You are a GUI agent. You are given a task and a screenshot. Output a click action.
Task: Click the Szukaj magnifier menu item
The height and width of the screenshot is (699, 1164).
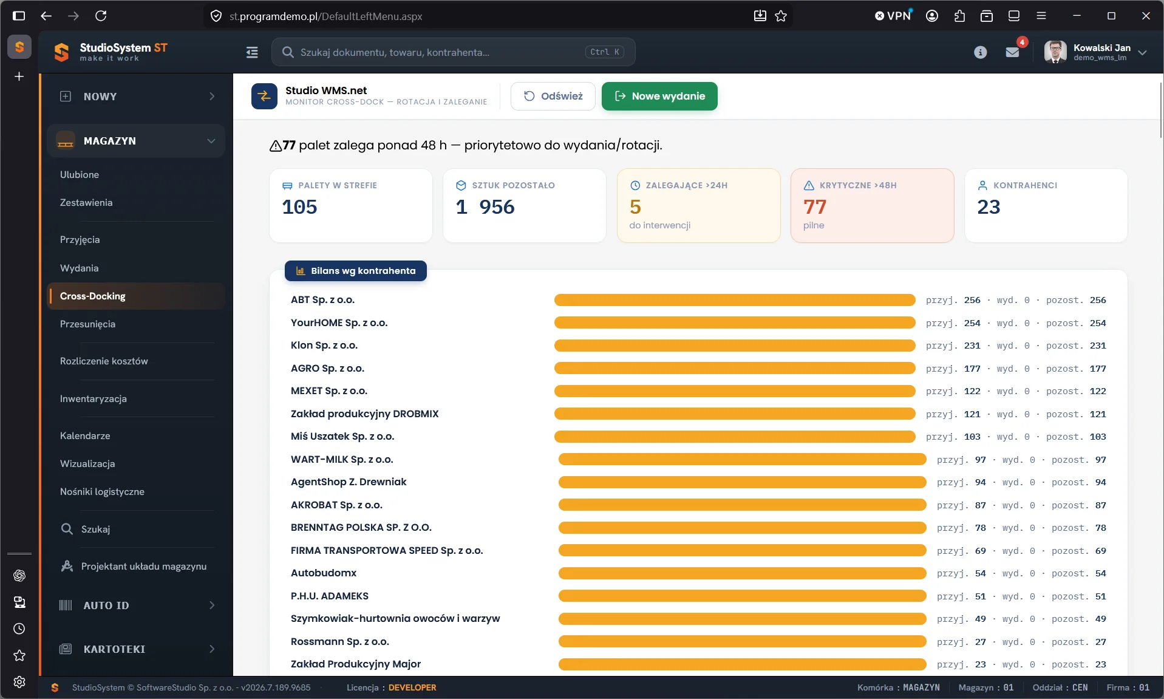click(x=86, y=530)
